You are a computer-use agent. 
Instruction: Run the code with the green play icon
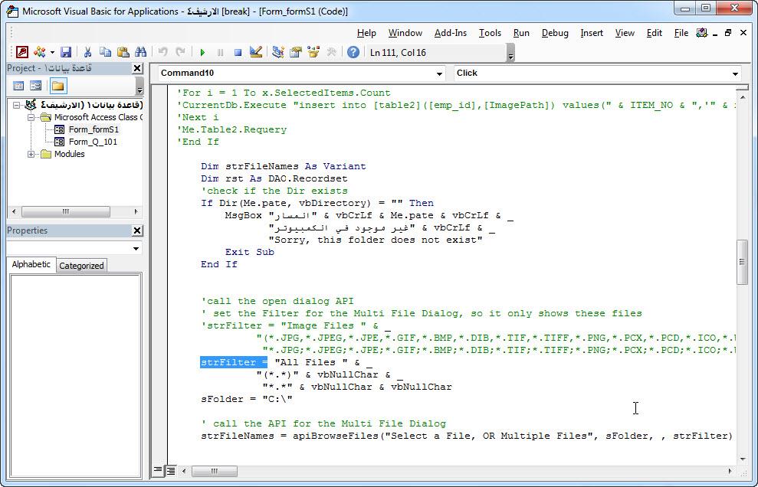(202, 52)
